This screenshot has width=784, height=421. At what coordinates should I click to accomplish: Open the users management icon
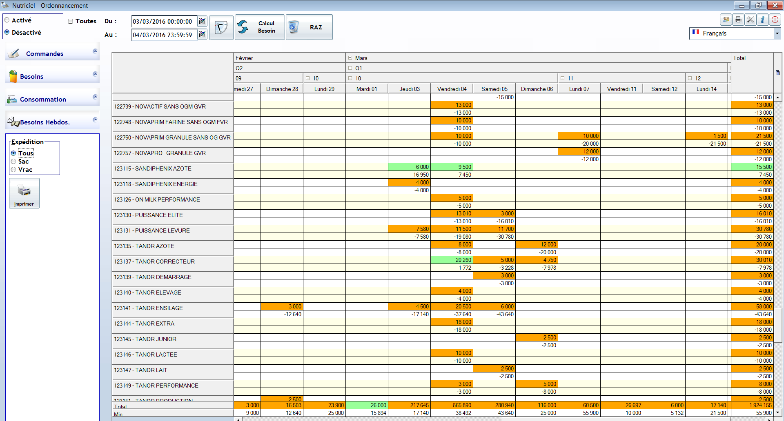[726, 20]
